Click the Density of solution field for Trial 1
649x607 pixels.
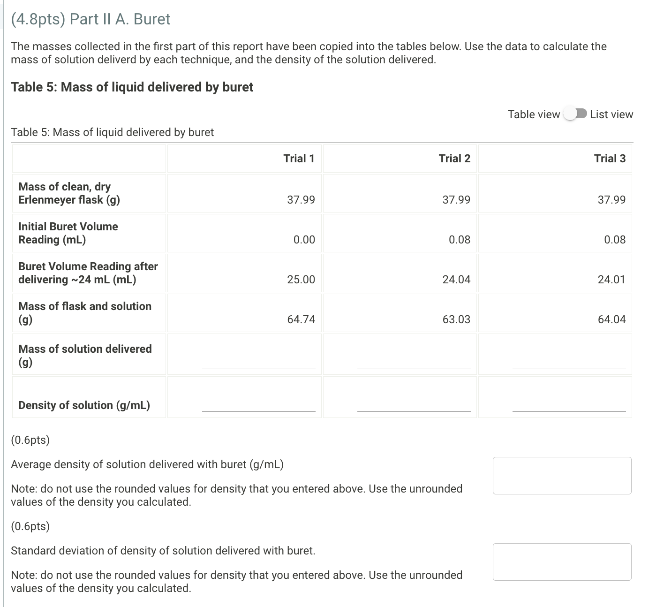258,411
